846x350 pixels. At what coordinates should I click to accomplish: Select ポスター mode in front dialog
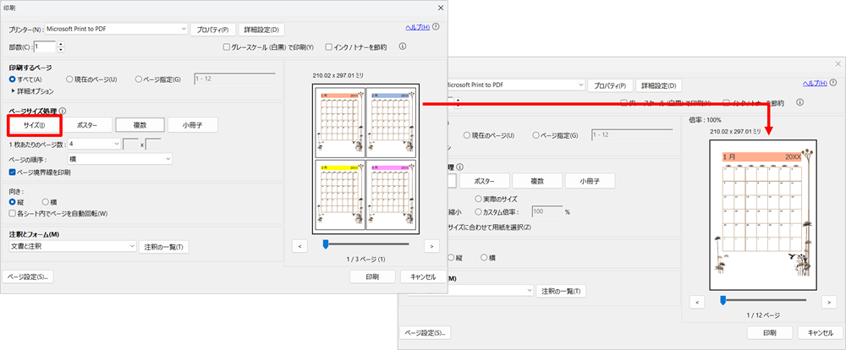click(87, 124)
